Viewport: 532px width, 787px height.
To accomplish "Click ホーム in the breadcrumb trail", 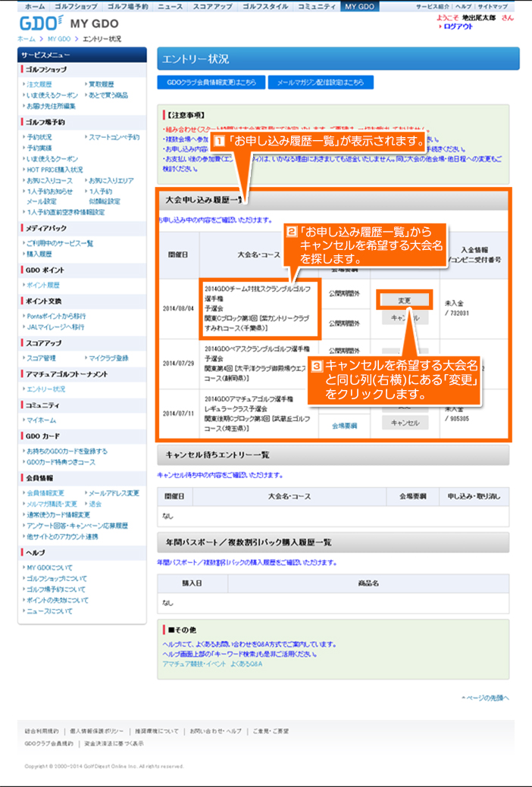I will click(x=26, y=39).
